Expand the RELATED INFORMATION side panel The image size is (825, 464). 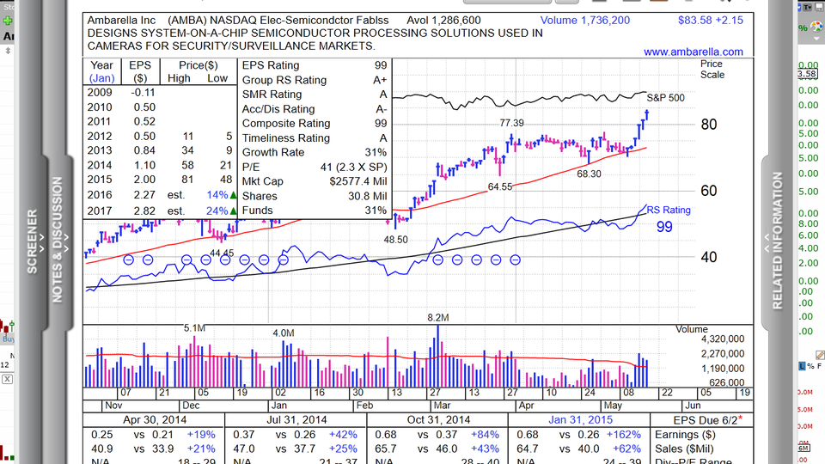(777, 241)
